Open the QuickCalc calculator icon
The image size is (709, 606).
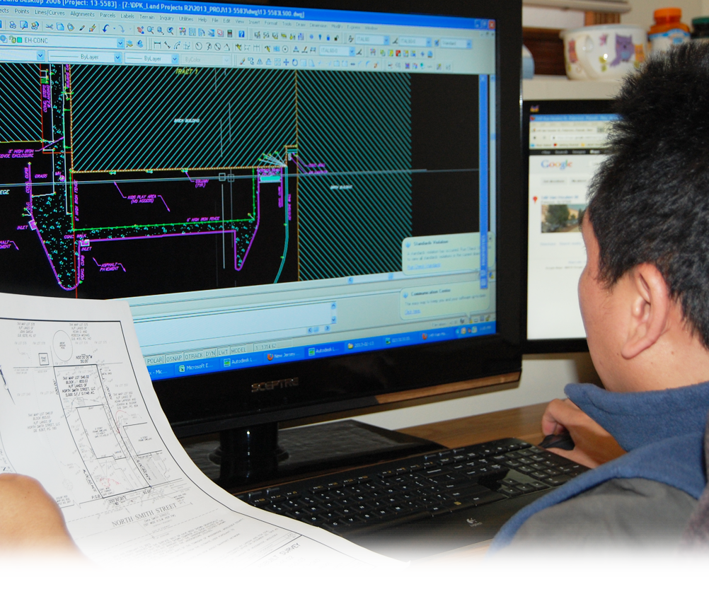[230, 33]
